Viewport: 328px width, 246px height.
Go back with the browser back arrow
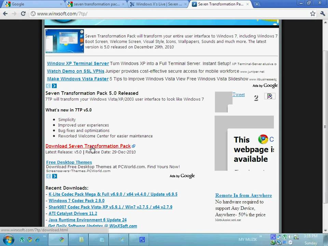click(x=5, y=14)
